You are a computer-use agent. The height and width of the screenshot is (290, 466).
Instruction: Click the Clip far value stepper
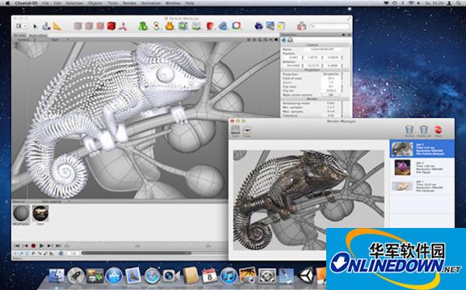pos(343,91)
